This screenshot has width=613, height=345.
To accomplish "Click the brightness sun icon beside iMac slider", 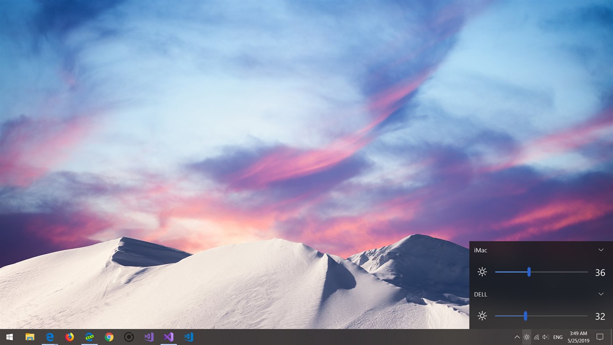I will [x=482, y=272].
